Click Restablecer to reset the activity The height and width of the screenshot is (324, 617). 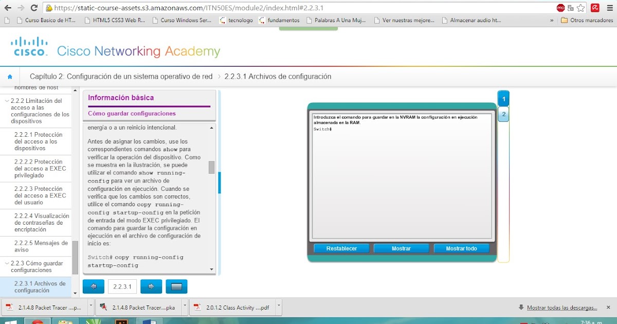coord(341,248)
